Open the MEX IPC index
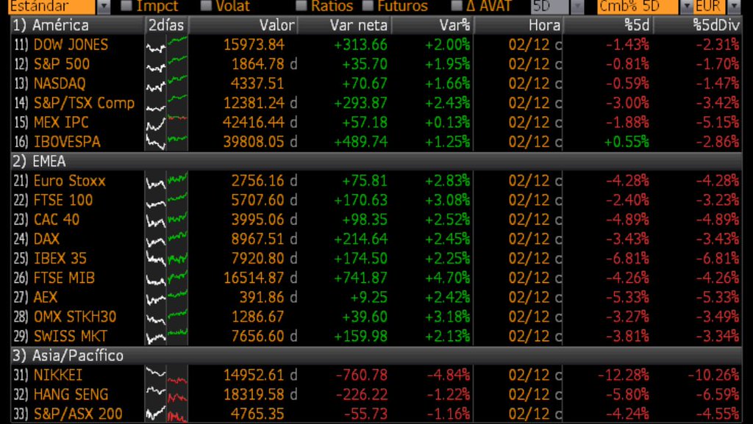Screen dimensions: 753x424 coord(61,122)
